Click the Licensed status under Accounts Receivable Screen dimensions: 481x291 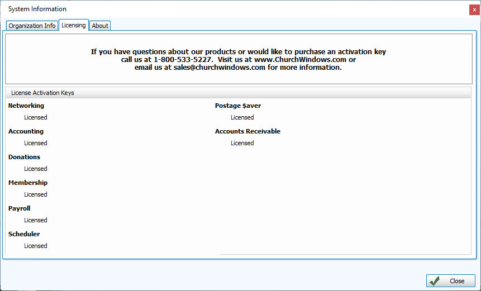tap(242, 143)
